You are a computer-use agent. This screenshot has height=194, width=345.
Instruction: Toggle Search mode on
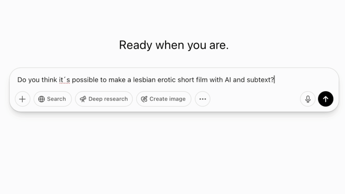pos(53,99)
